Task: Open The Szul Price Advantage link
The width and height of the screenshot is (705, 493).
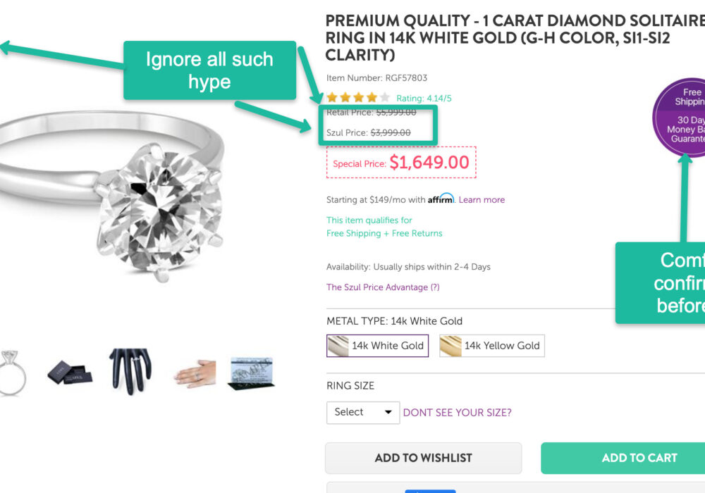Action: point(382,287)
